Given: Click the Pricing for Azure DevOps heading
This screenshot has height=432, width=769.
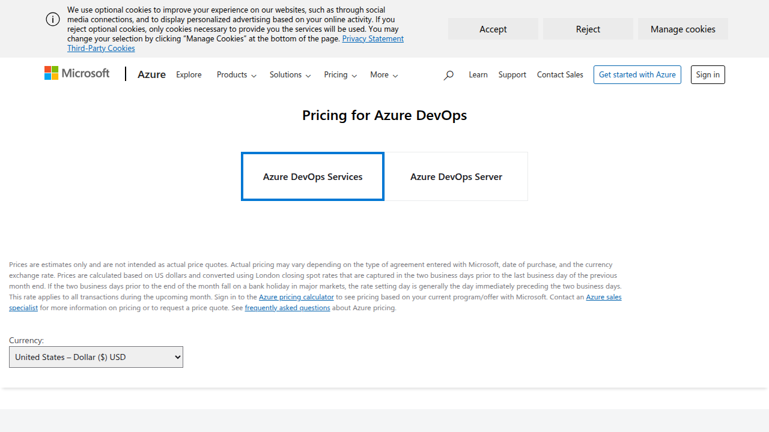Looking at the screenshot, I should coord(384,115).
